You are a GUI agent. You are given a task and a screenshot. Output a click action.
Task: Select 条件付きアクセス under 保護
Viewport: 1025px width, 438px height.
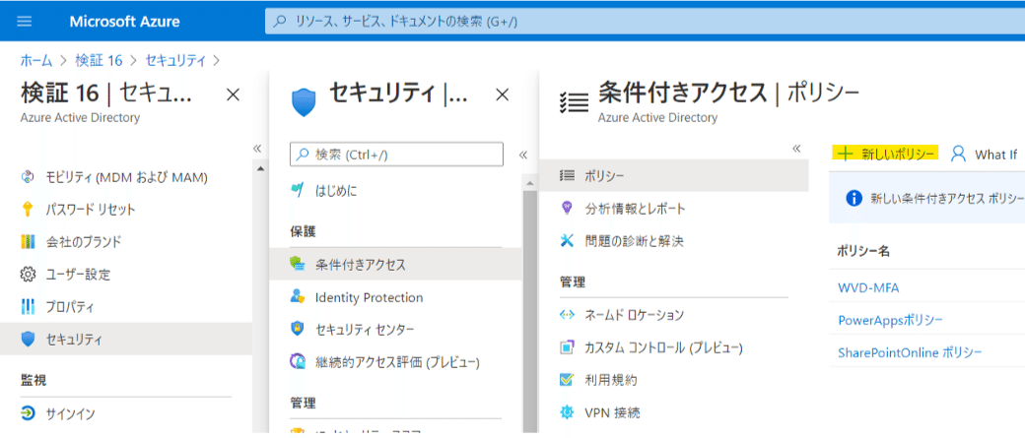(x=395, y=265)
